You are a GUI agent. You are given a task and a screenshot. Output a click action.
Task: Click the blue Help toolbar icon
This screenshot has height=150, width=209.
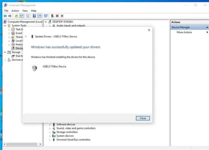34,16
